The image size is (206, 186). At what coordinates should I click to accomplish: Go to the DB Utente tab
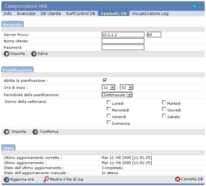click(x=51, y=14)
